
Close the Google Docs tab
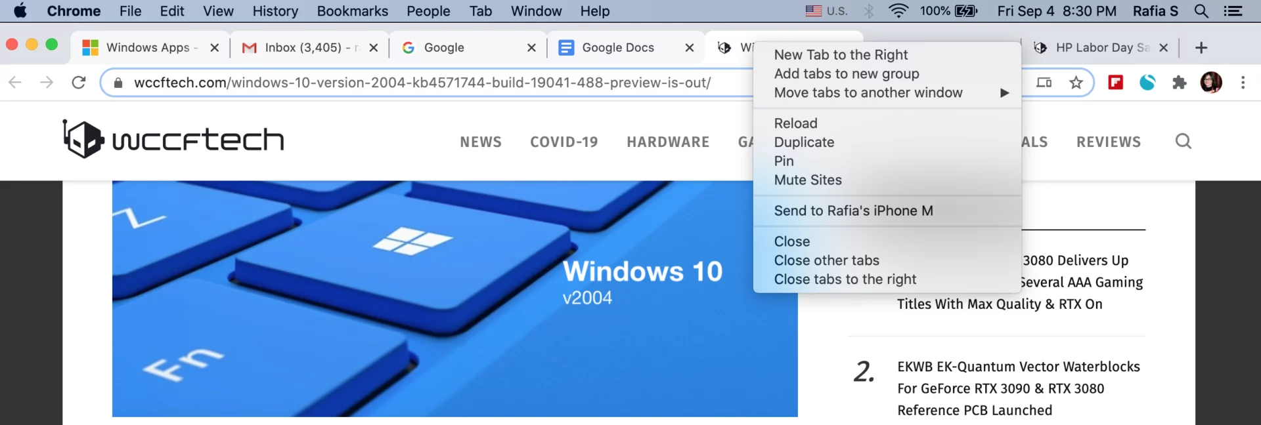[690, 48]
